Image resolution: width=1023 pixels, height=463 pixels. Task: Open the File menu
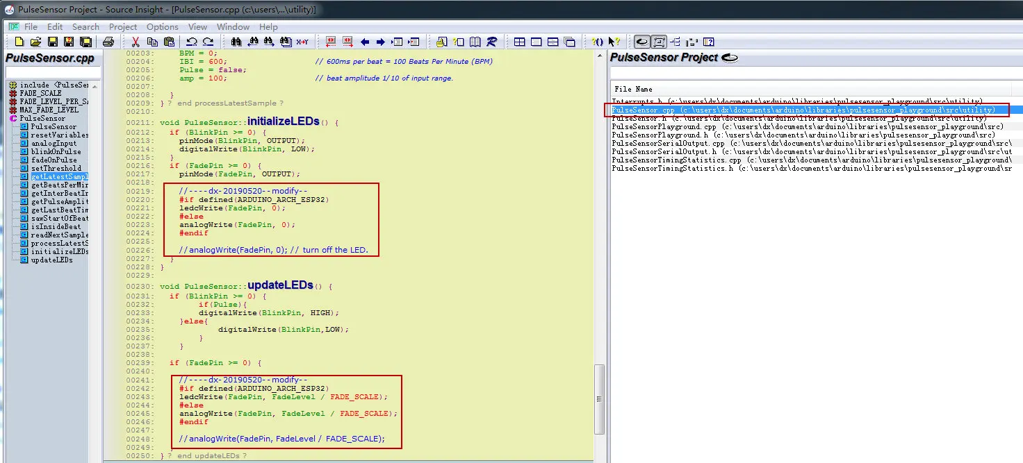31,26
